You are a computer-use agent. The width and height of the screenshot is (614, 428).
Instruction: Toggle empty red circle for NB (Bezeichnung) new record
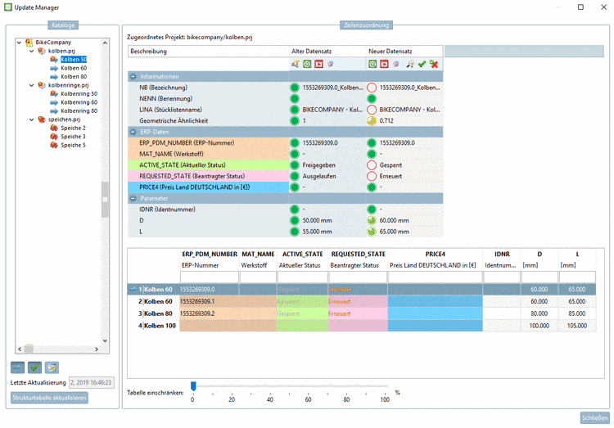[x=372, y=88]
